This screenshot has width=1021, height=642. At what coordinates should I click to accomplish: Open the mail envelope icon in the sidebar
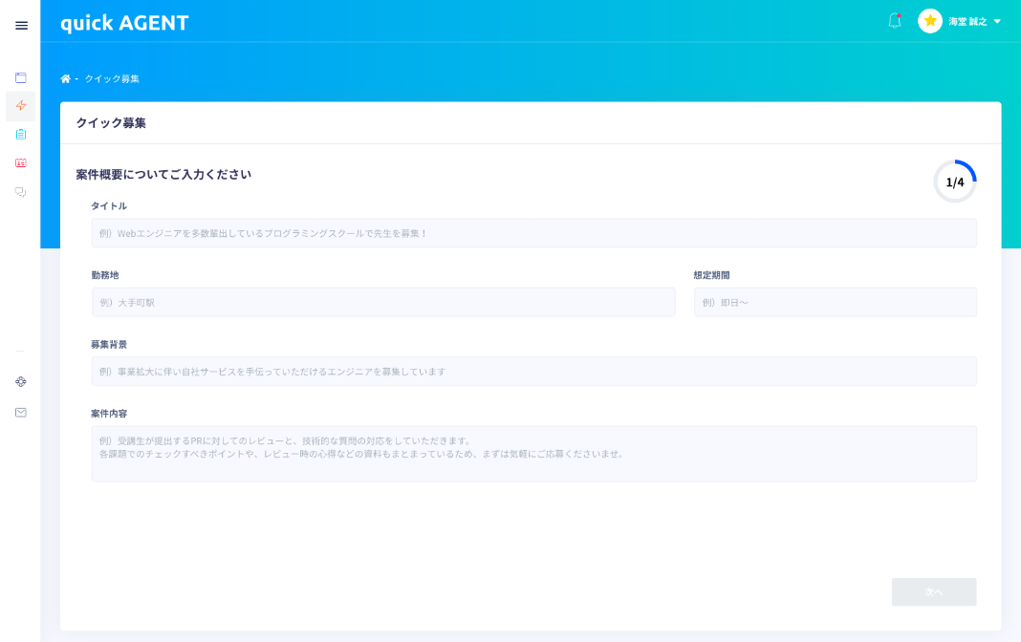click(21, 413)
